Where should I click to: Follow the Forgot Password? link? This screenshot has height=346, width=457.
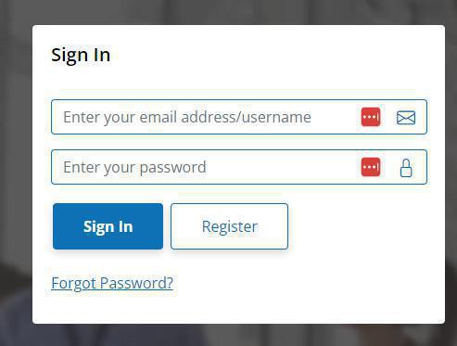[112, 283]
